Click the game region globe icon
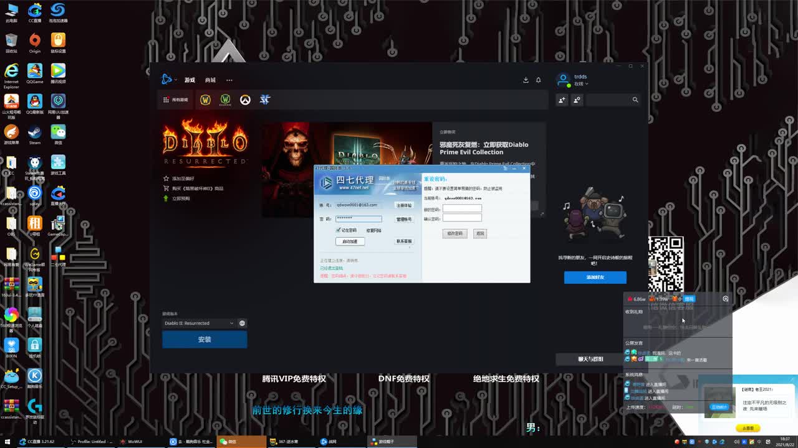 [242, 323]
